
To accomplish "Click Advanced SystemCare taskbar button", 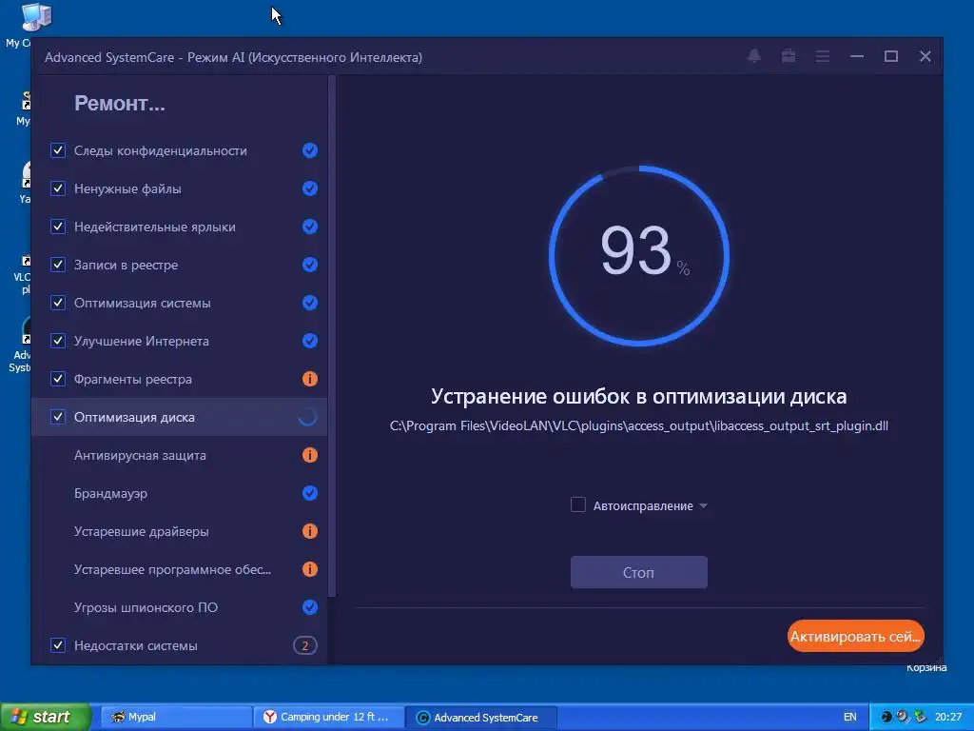I will (481, 718).
